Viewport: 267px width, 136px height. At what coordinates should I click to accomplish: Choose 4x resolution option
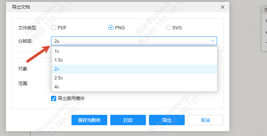click(134, 87)
